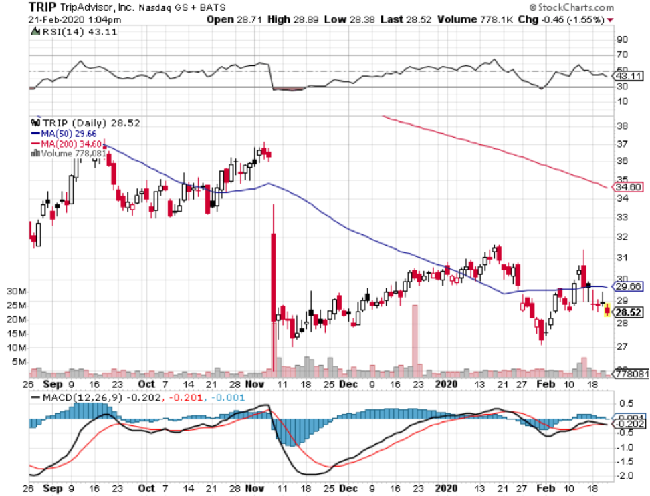650x496 pixels.
Task: Click the Low 28.38 value
Action: tap(350, 20)
